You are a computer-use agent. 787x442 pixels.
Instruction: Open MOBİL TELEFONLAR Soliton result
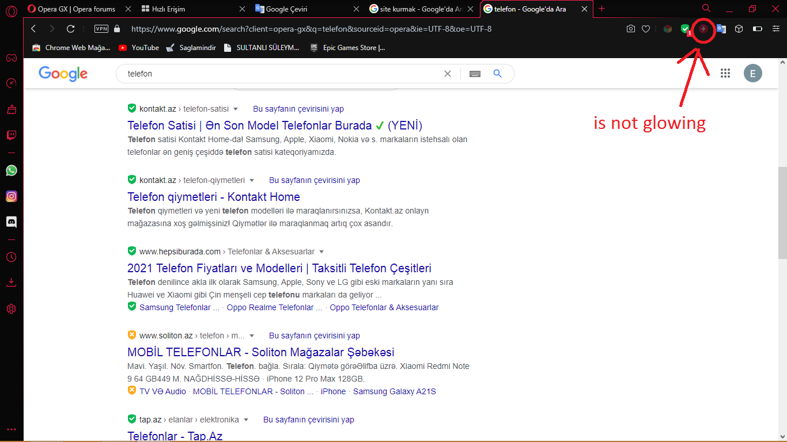tap(261, 352)
